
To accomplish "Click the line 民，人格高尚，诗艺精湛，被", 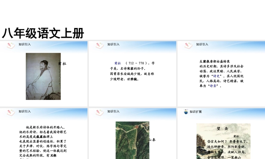I will (221, 81).
